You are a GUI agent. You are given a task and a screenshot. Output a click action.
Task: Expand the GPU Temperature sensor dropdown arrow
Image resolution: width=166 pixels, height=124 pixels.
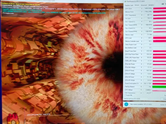142,15
